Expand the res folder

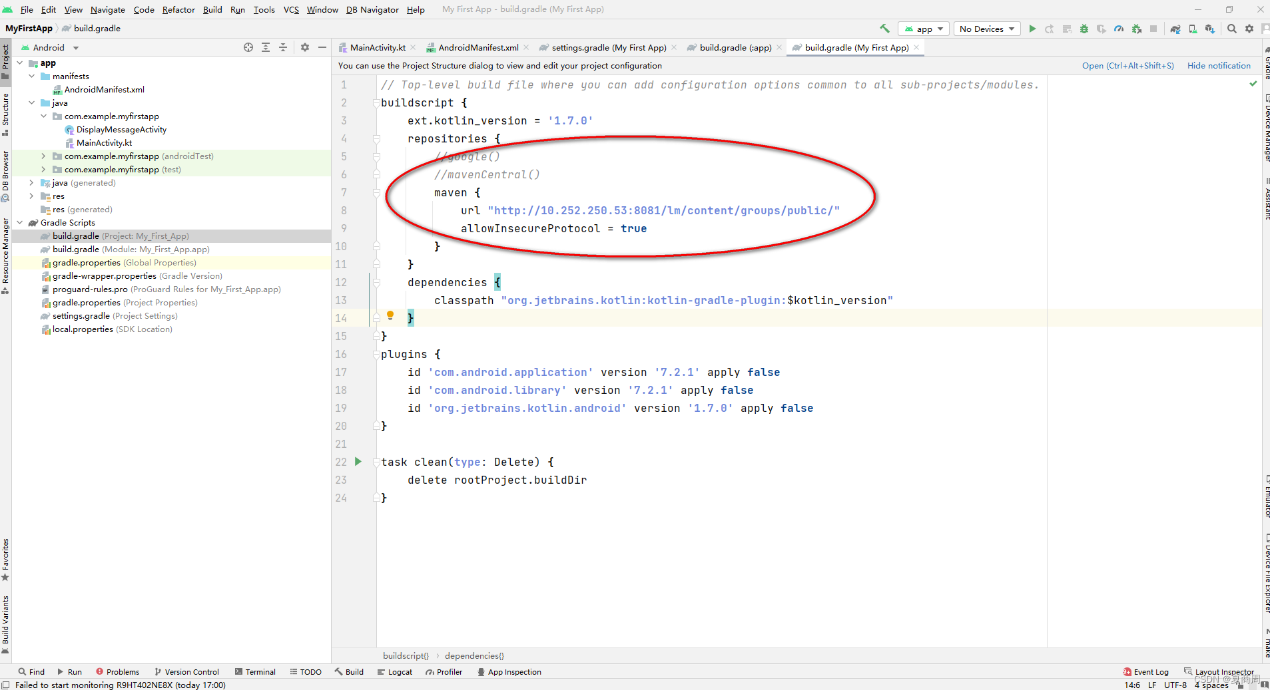[x=32, y=196]
